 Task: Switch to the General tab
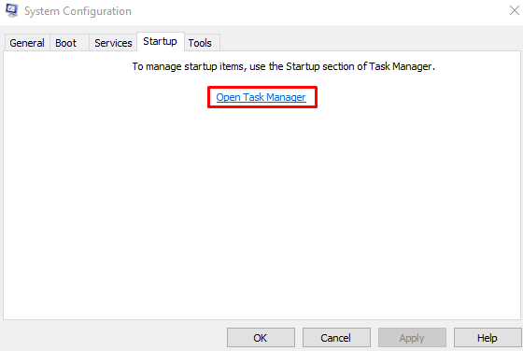click(x=27, y=43)
